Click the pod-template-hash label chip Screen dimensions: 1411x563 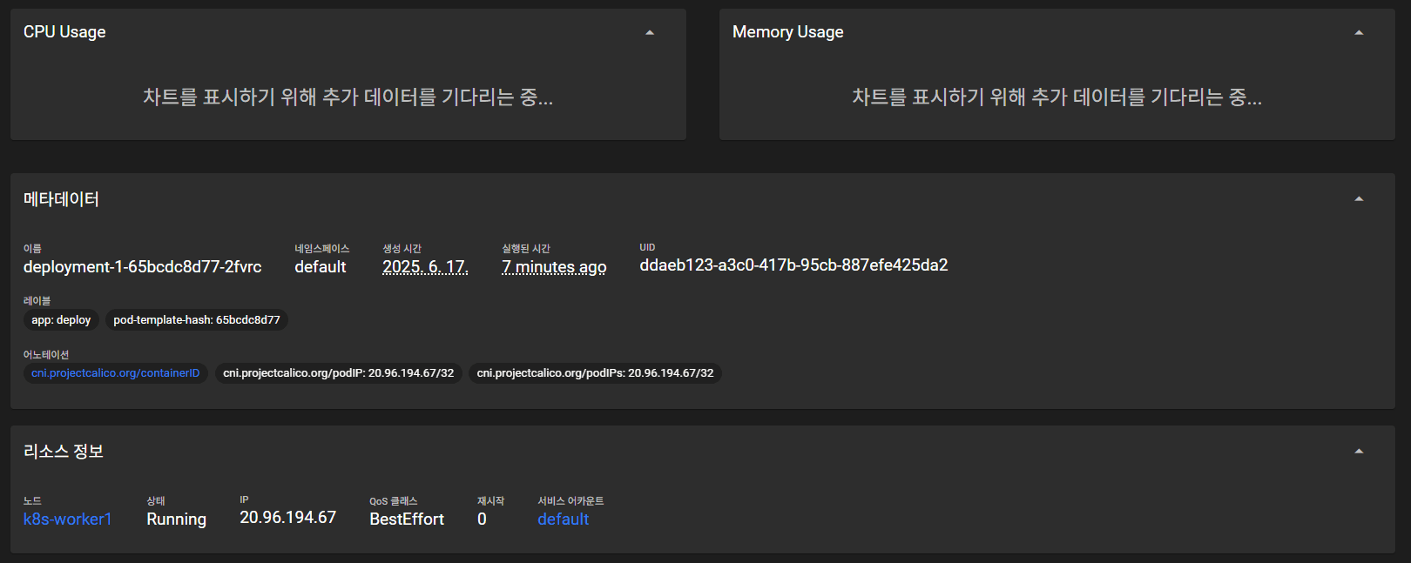(x=197, y=320)
